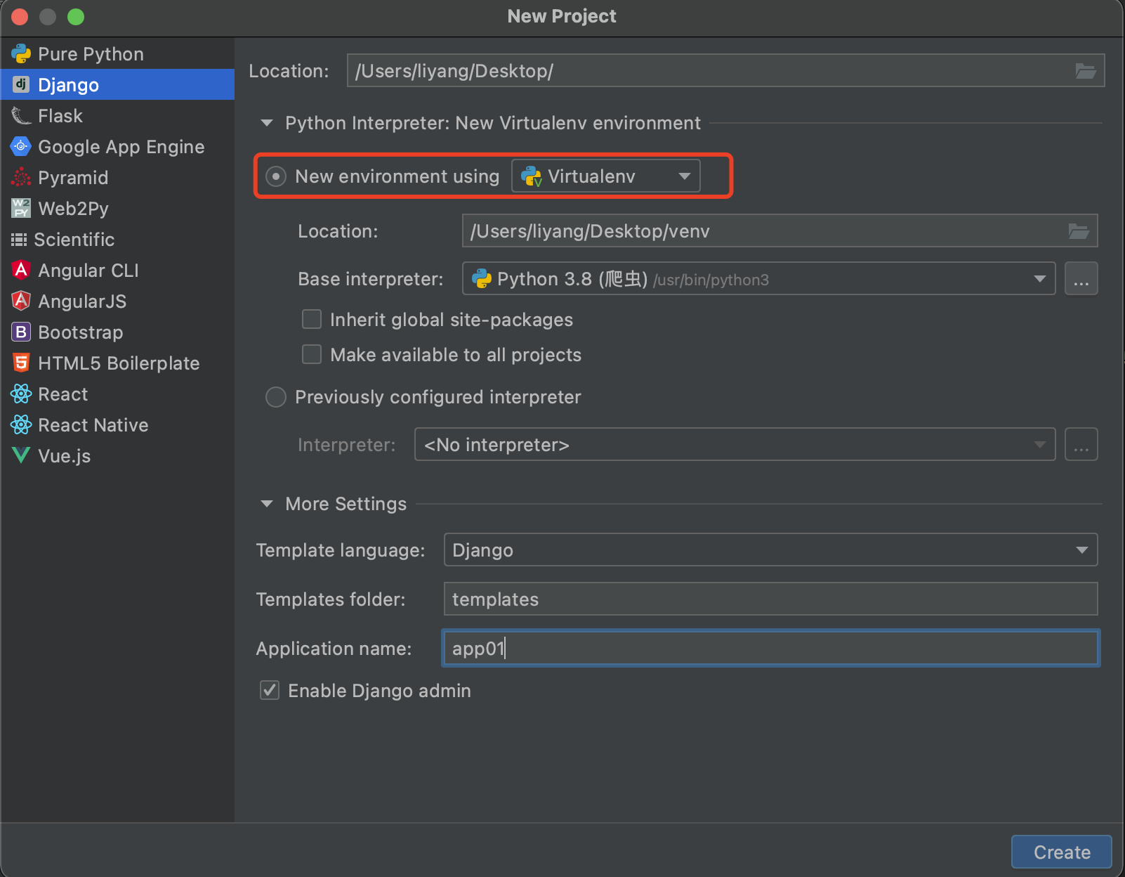Click the Application name field
Viewport: 1125px width, 877px height.
771,648
